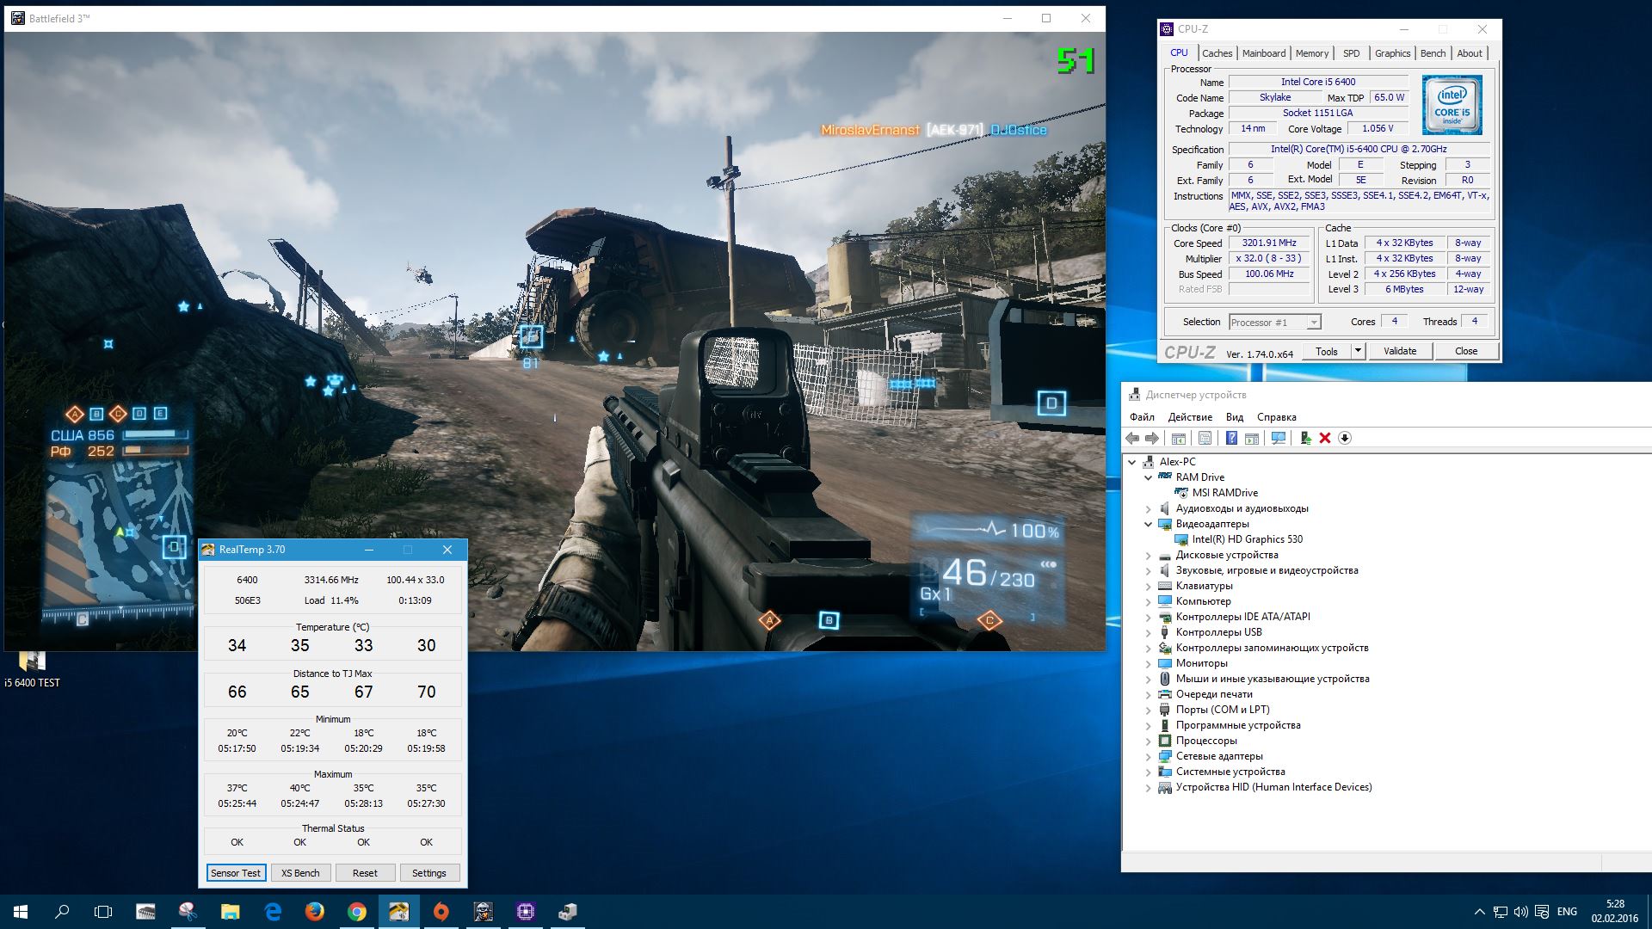Switch to the Memory tab in CPU-Z
This screenshot has width=1652, height=929.
(x=1311, y=53)
